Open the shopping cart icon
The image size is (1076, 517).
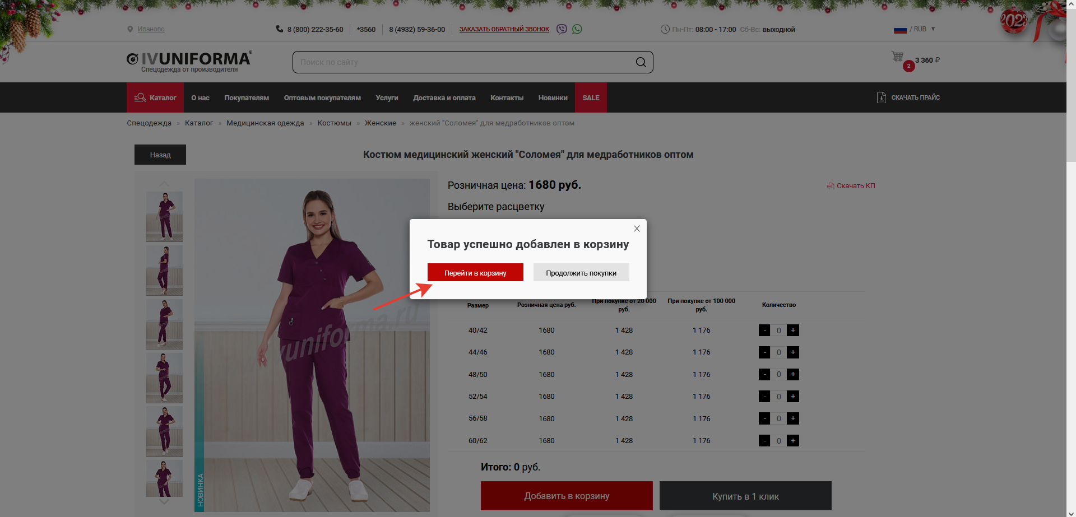[x=898, y=57]
